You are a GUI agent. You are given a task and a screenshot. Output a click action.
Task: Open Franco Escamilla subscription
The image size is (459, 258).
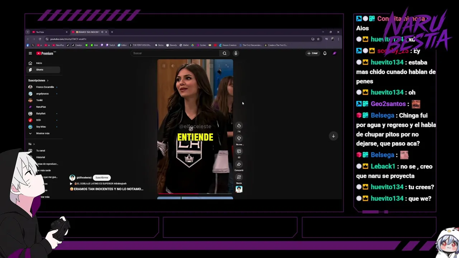(43, 87)
